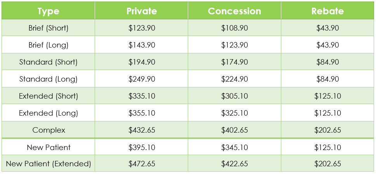Select the Standard (Long) row label
This screenshot has width=376, height=174.
(x=49, y=79)
